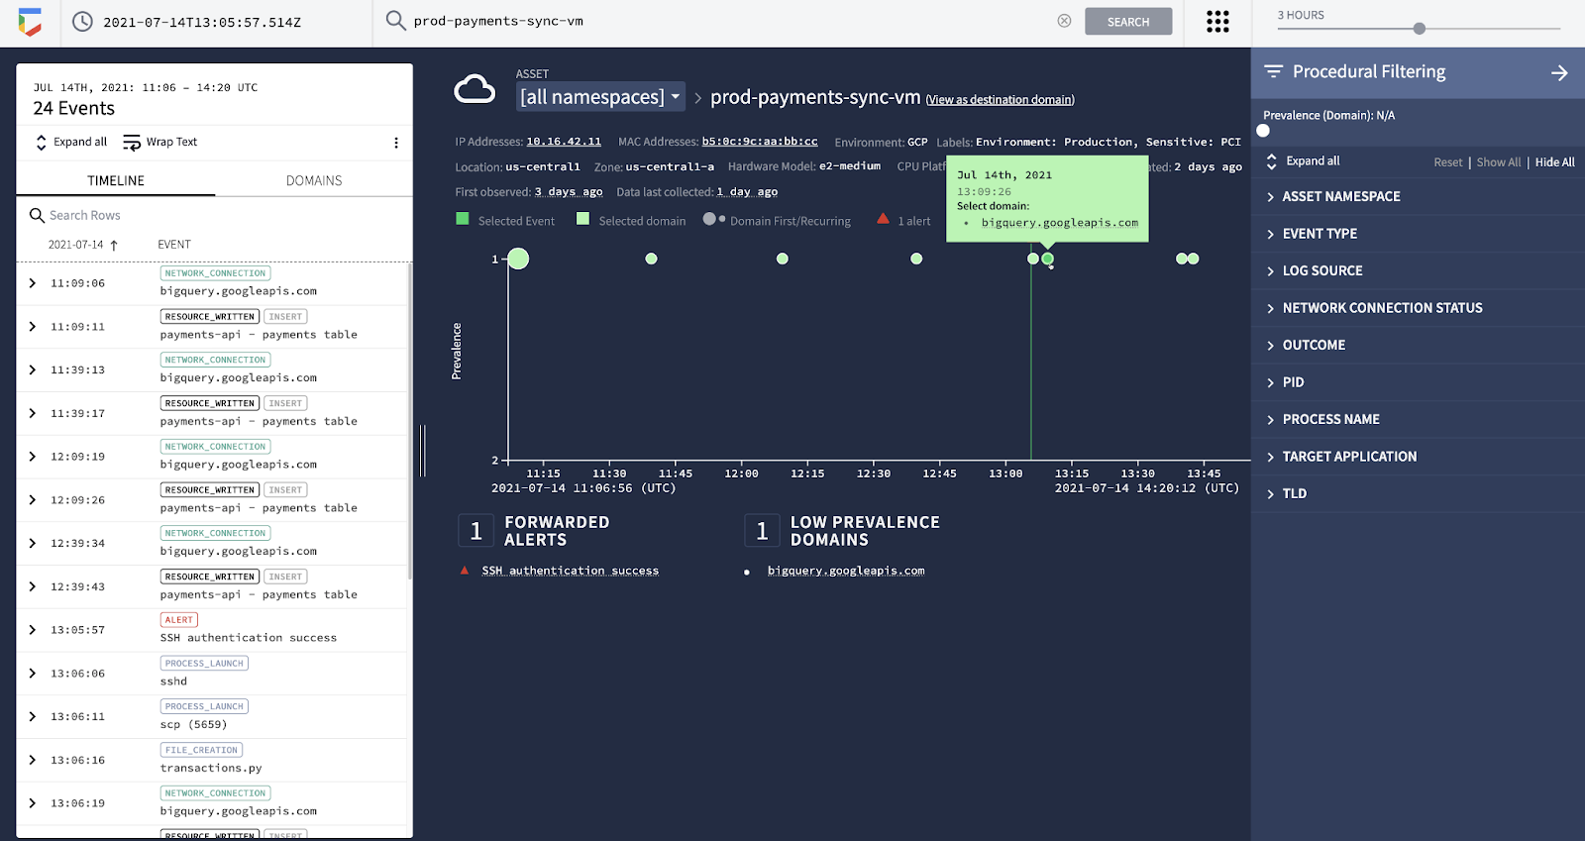Toggle the Selected Event legend checkbox
Viewport: 1585px width, 841px height.
coord(463,219)
